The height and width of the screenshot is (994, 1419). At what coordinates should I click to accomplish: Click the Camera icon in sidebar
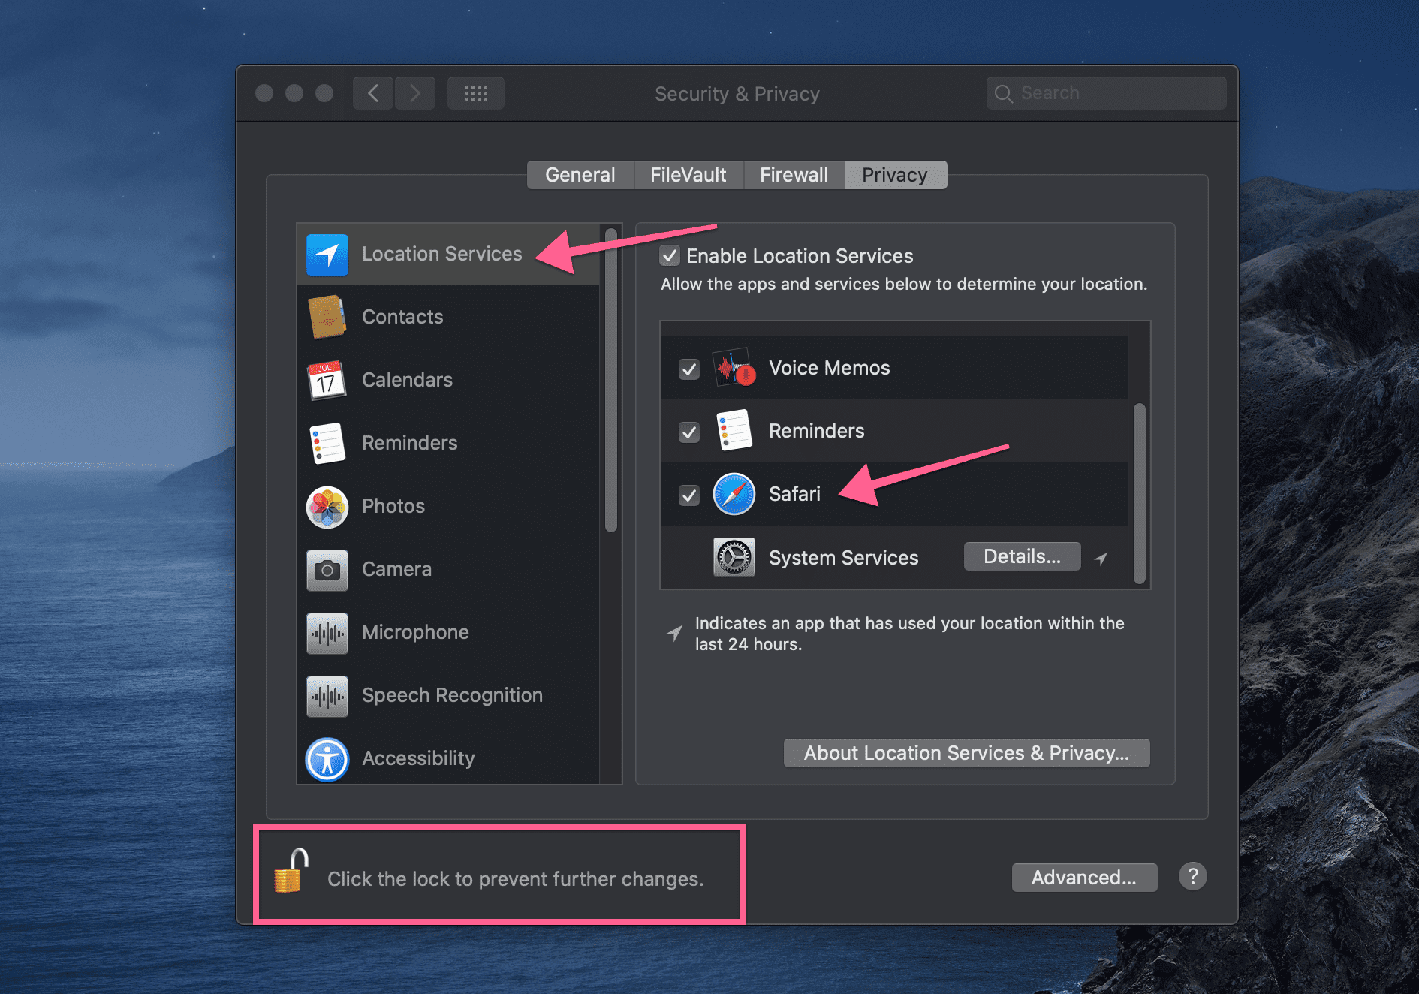[327, 570]
